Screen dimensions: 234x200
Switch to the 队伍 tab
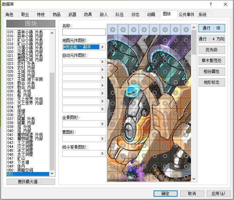tap(121, 14)
